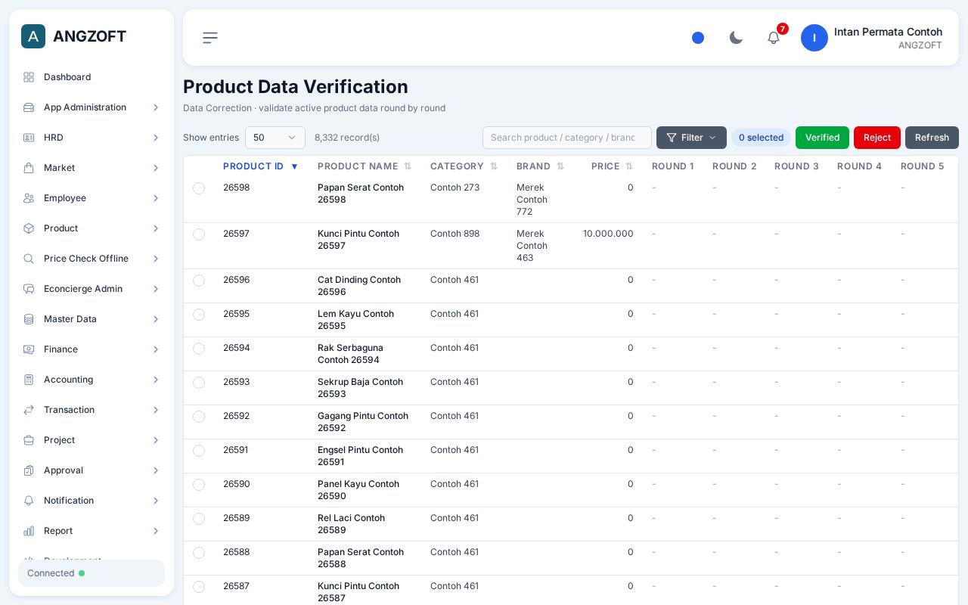Viewport: 968px width, 605px height.
Task: Click the Master Data database icon
Action: pos(29,319)
